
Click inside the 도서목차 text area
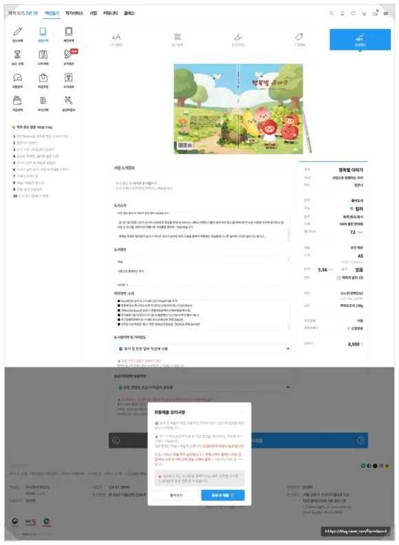pos(201,271)
